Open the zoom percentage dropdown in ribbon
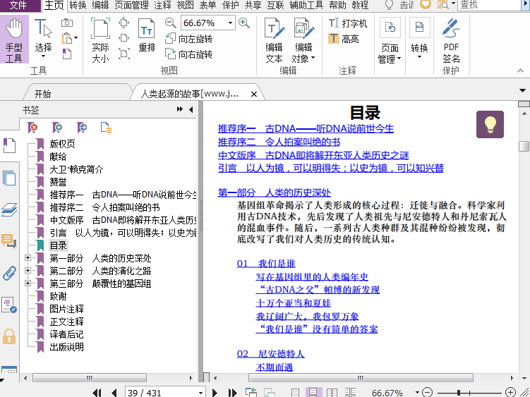 pyautogui.click(x=230, y=23)
